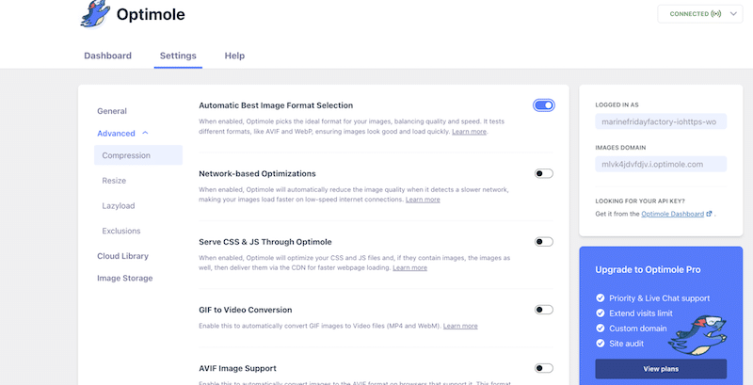The width and height of the screenshot is (753, 385).
Task: Click the connected signal status icon
Action: (x=717, y=14)
